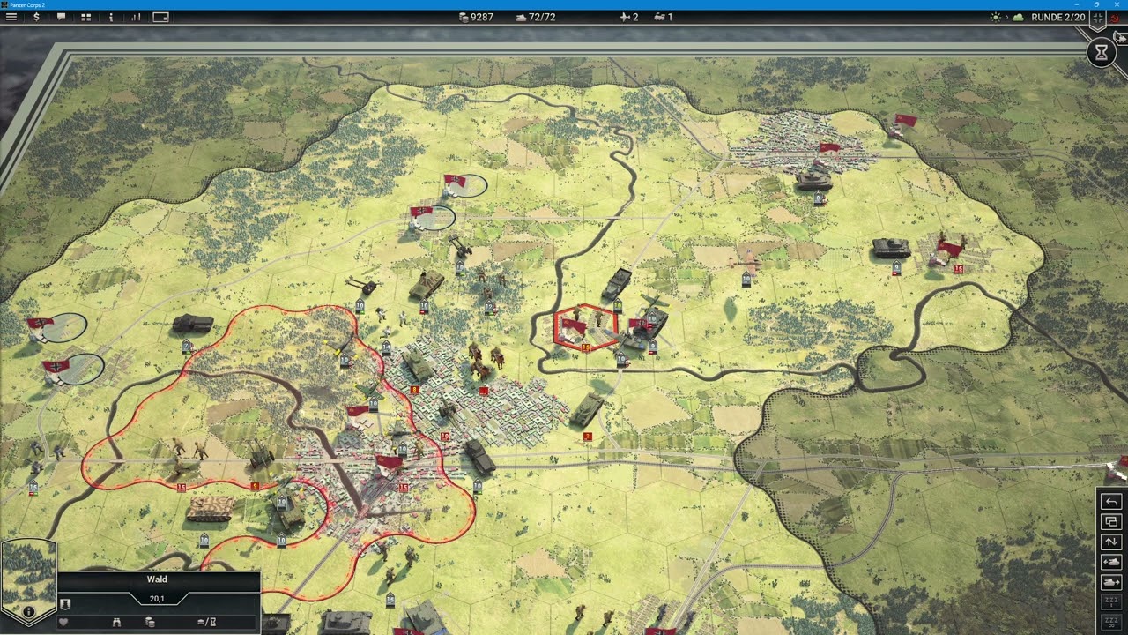Viewport: 1128px width, 635px height.
Task: Click the undo arrow action button
Action: pyautogui.click(x=1111, y=502)
